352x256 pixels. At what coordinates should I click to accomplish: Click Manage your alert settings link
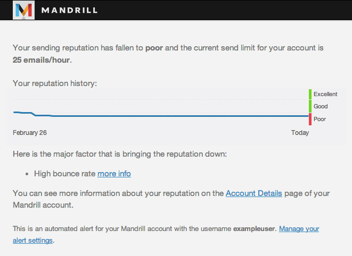click(x=299, y=229)
